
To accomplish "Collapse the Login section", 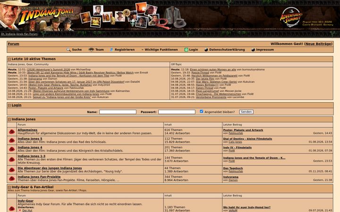I will pyautogui.click(x=9, y=106).
